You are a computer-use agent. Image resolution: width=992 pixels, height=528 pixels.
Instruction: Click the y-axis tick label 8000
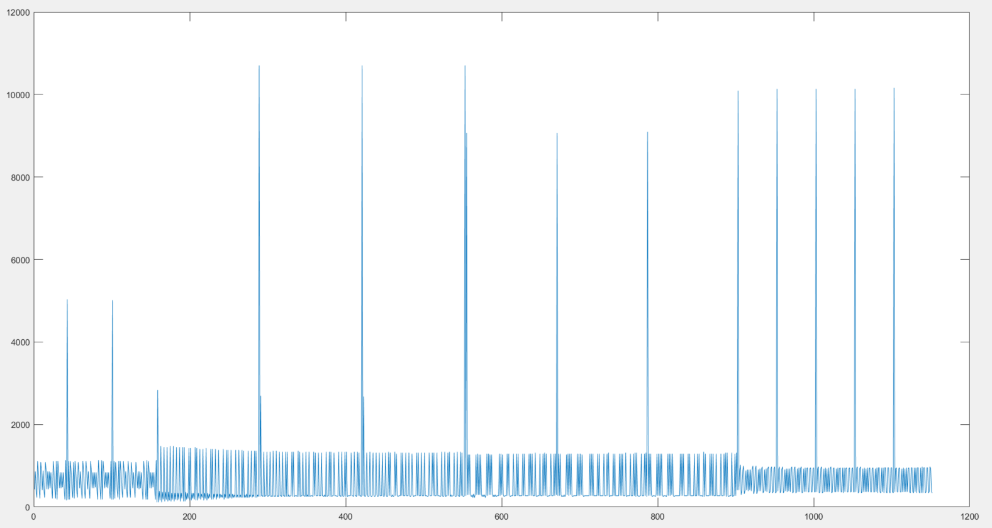point(20,177)
